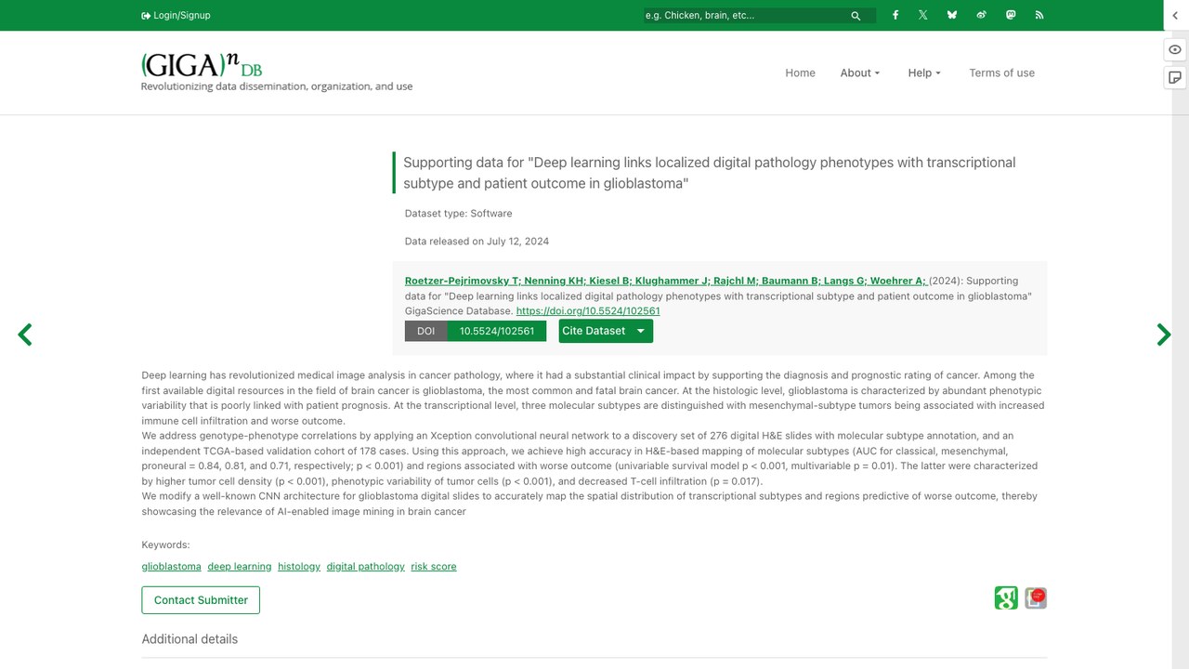Open Terms of use page
This screenshot has height=669, width=1189.
click(x=1001, y=72)
